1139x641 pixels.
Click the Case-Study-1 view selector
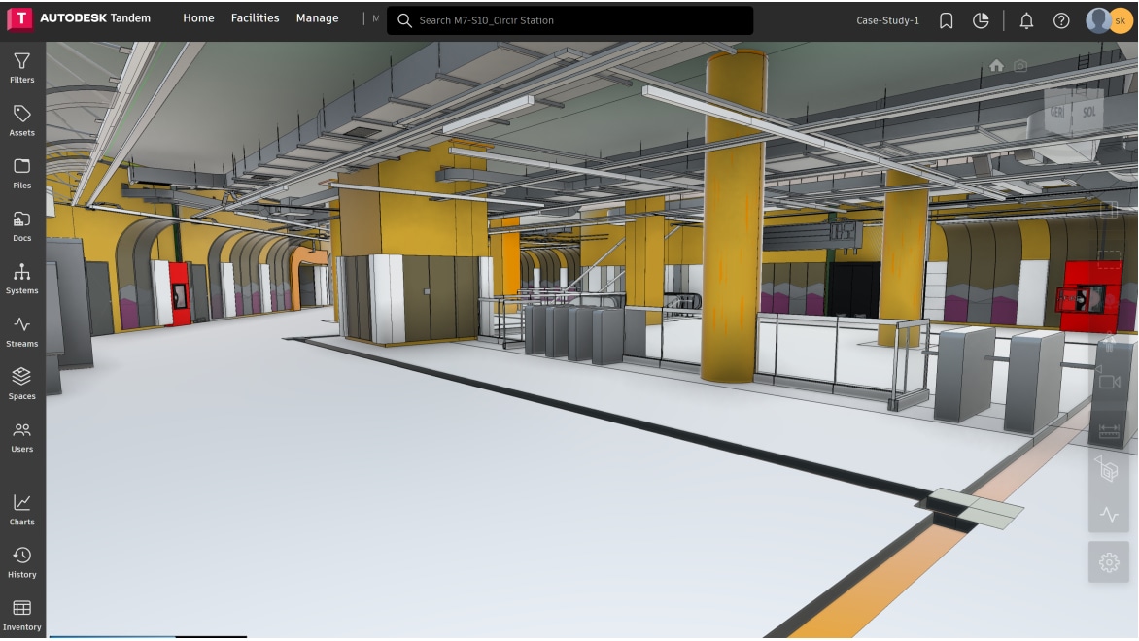click(x=887, y=20)
